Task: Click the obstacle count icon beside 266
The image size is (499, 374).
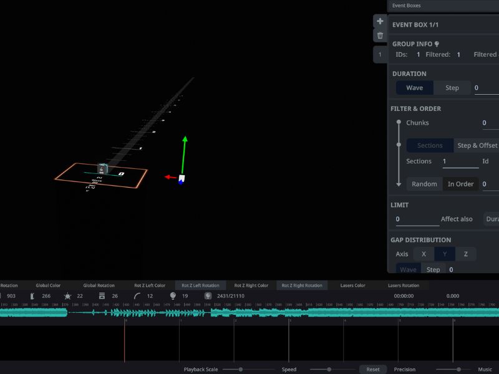Action: [x=32, y=296]
